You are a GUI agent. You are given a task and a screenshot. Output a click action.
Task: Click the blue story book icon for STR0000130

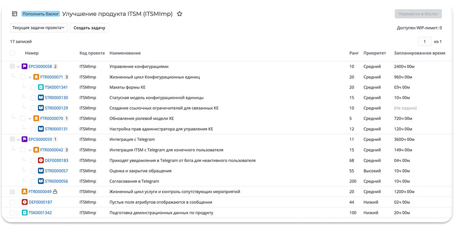point(41,98)
